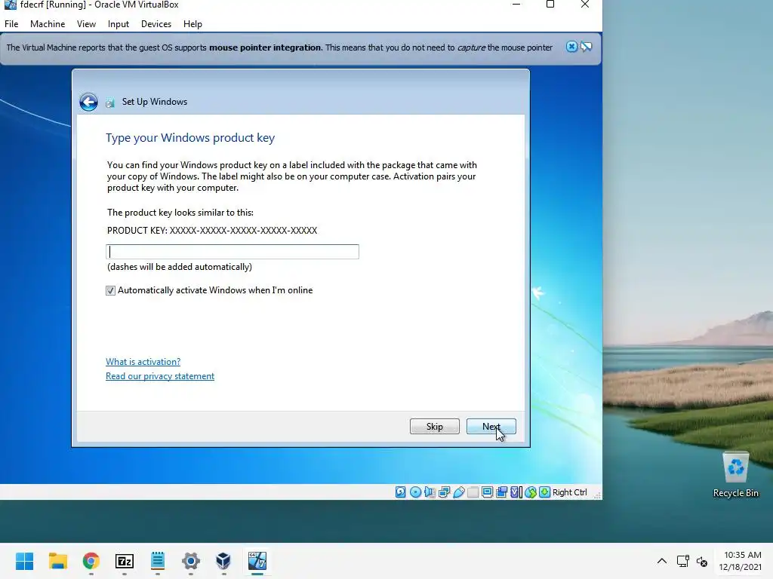Click the shared folders status icon
Viewport: 773px width, 579px height.
point(473,492)
